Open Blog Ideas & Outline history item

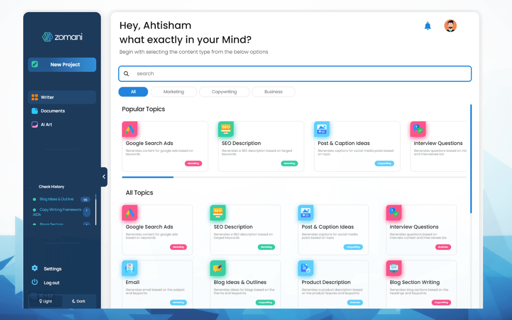56,199
